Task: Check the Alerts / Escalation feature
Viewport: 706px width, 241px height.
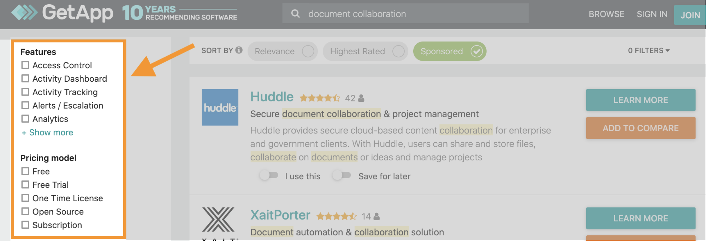Action: 25,105
